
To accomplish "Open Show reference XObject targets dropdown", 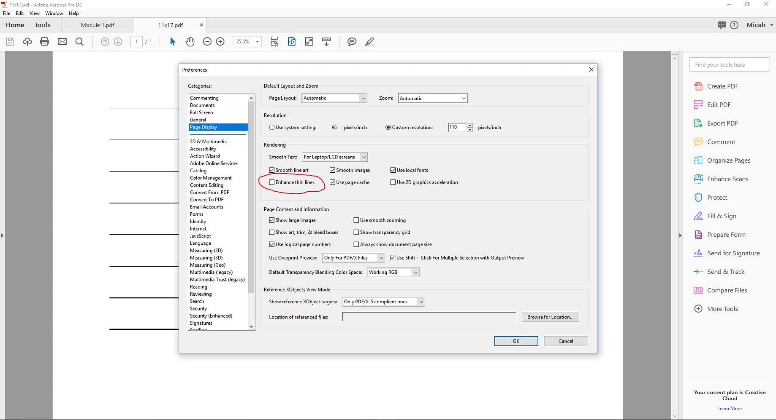I will point(383,302).
